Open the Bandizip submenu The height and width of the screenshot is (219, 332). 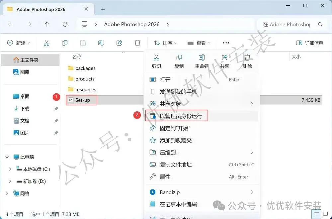click(x=202, y=192)
